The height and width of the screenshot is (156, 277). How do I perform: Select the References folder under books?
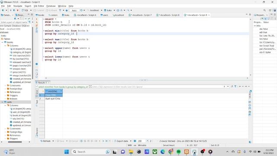tap(13, 92)
